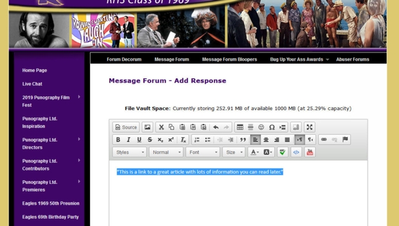Open the Size dropdown
This screenshot has width=399, height=226.
(233, 152)
